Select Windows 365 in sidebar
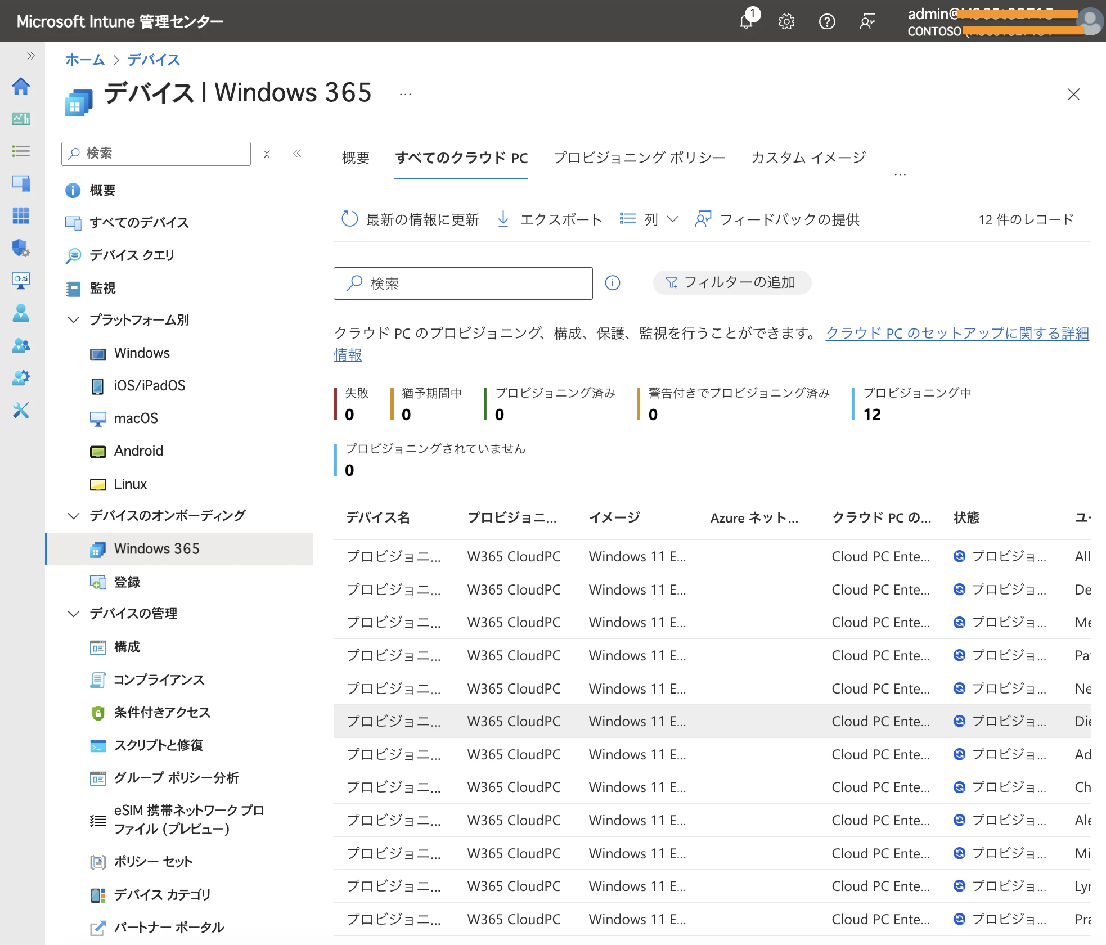Screen dimensions: 1106x945 coord(179,549)
